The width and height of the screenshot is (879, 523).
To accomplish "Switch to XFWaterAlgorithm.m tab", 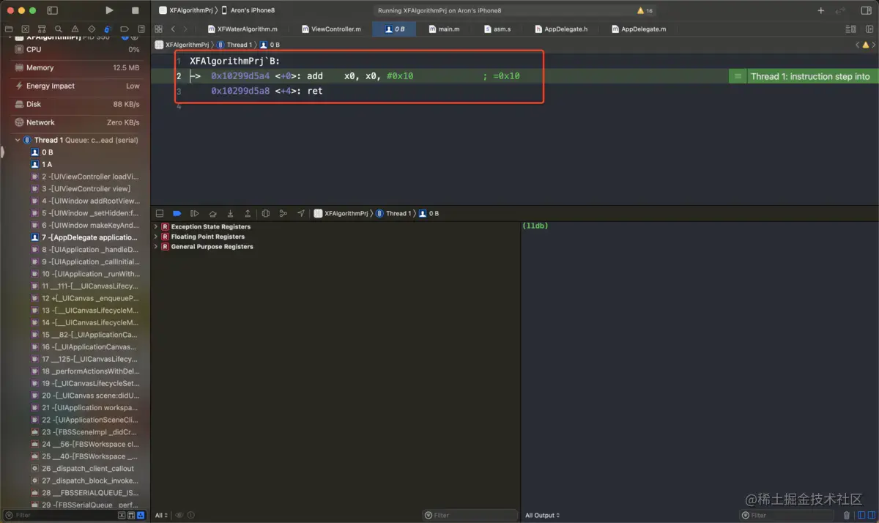I will click(242, 29).
